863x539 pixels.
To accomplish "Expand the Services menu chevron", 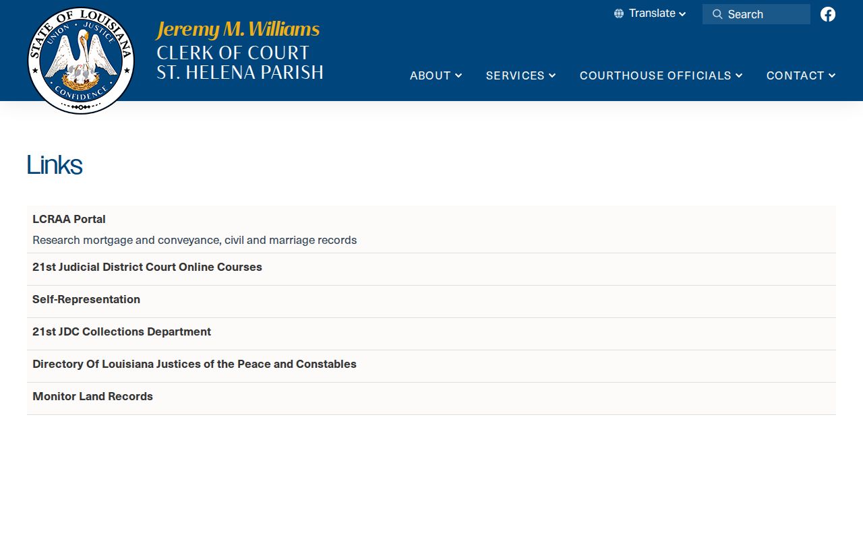I will click(x=552, y=75).
